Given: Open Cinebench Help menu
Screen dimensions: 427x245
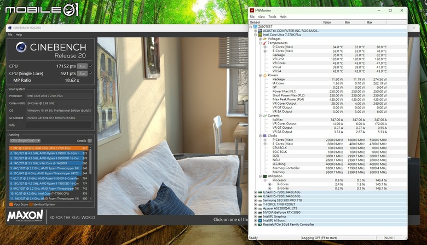Looking at the screenshot, I should click(19, 35).
